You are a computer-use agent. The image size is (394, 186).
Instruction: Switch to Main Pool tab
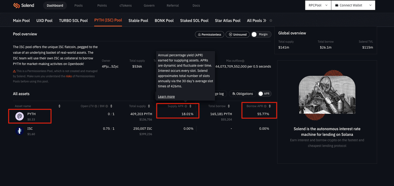21,20
